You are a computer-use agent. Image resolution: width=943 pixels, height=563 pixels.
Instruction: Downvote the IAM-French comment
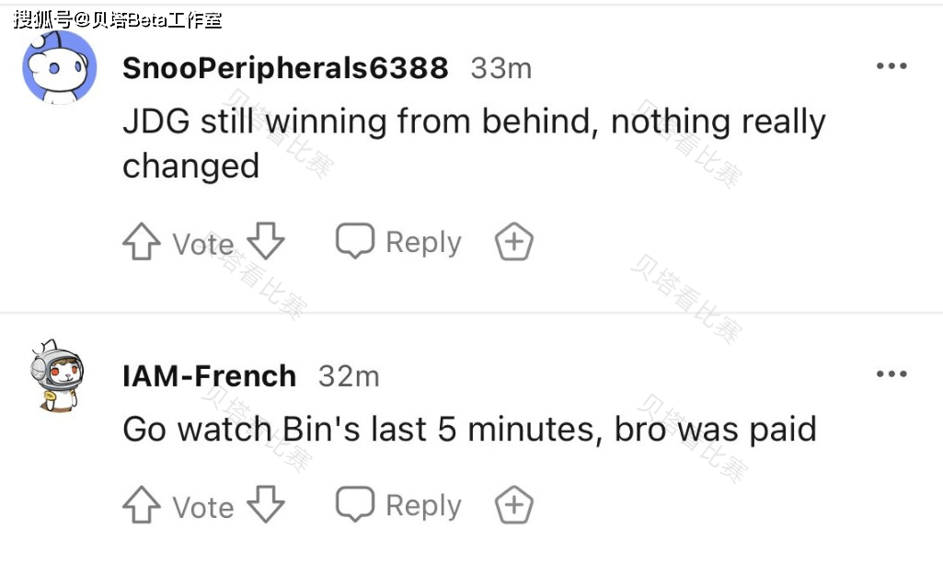(266, 504)
